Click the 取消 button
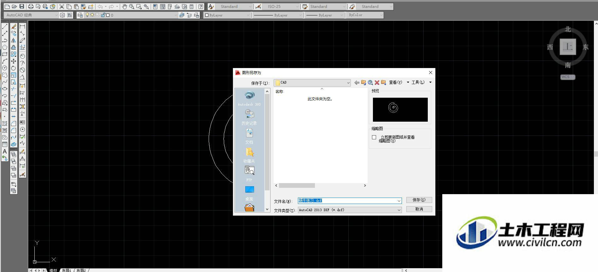 419,209
